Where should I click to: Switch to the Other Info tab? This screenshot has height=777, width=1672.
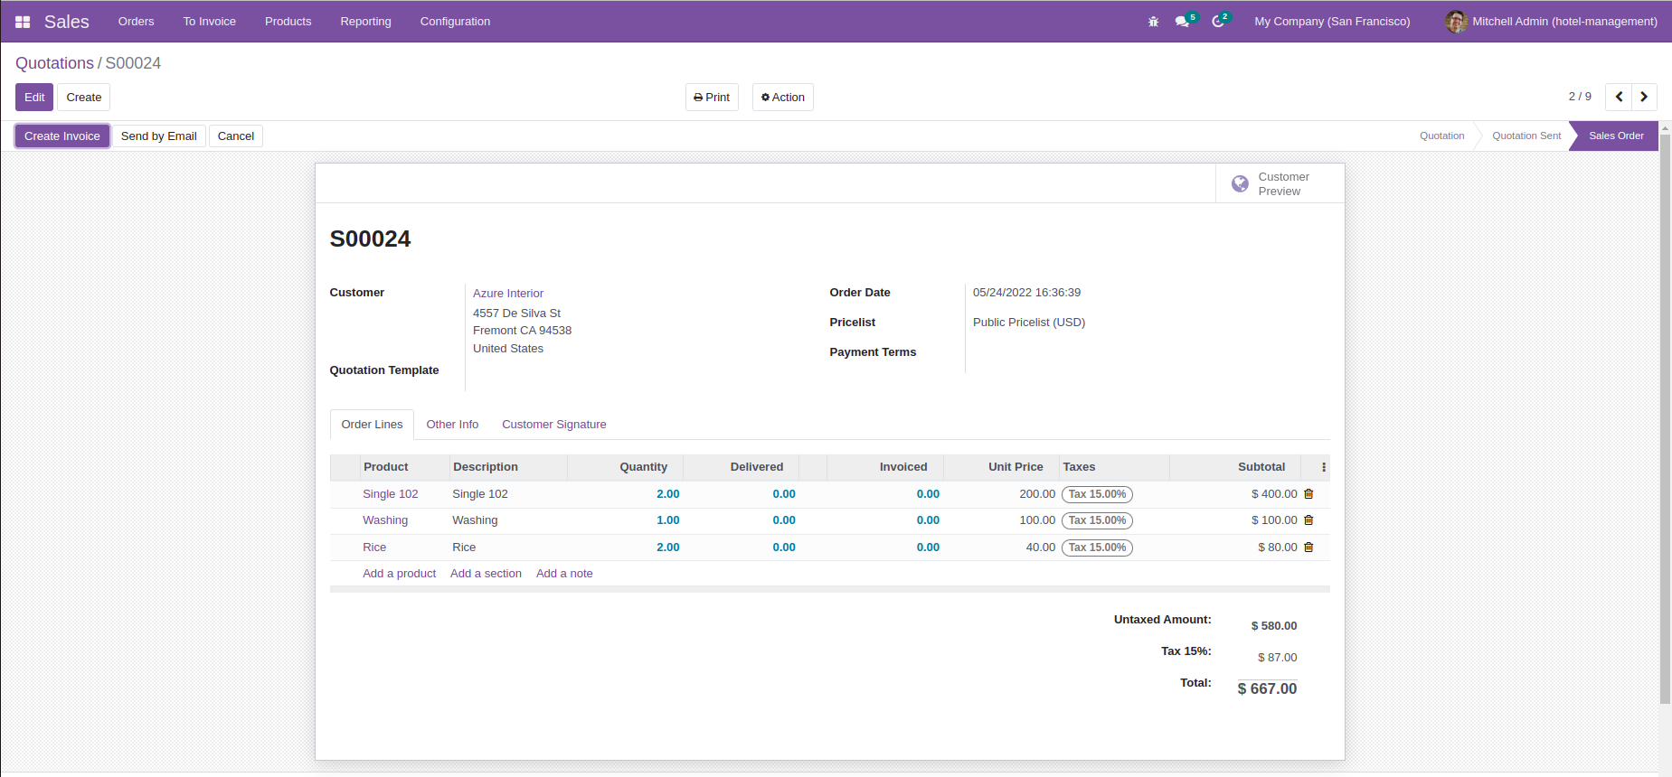coord(452,425)
